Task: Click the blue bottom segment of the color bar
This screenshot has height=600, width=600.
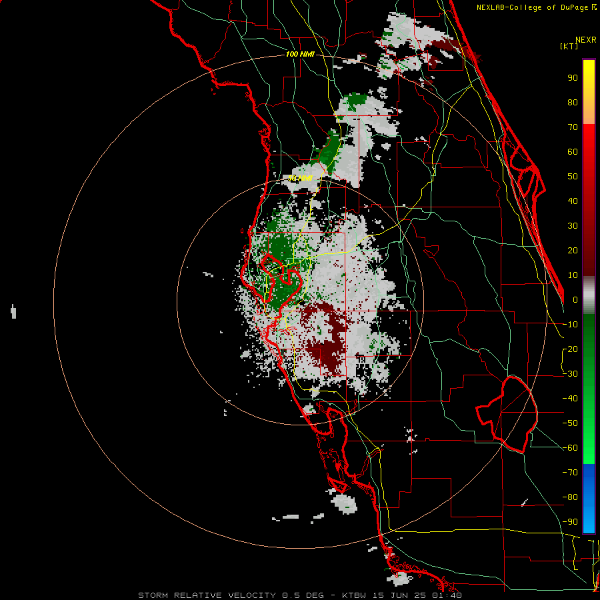Action: [x=589, y=498]
